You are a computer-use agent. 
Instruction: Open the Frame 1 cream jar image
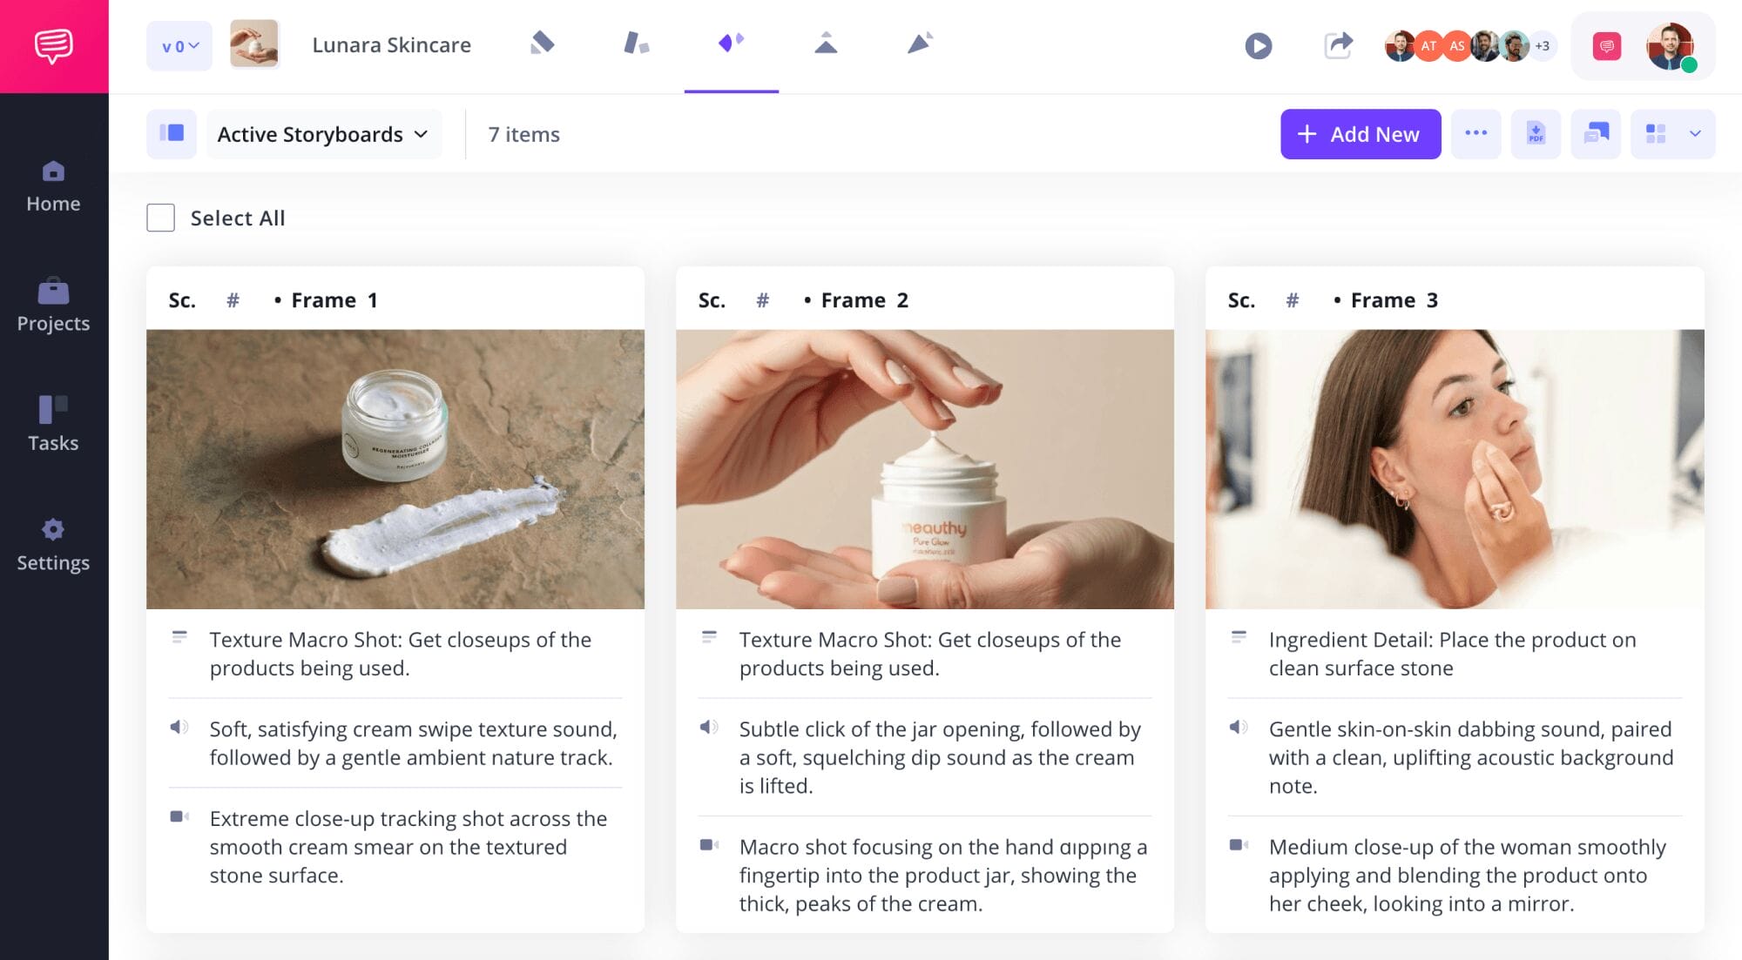pos(395,468)
